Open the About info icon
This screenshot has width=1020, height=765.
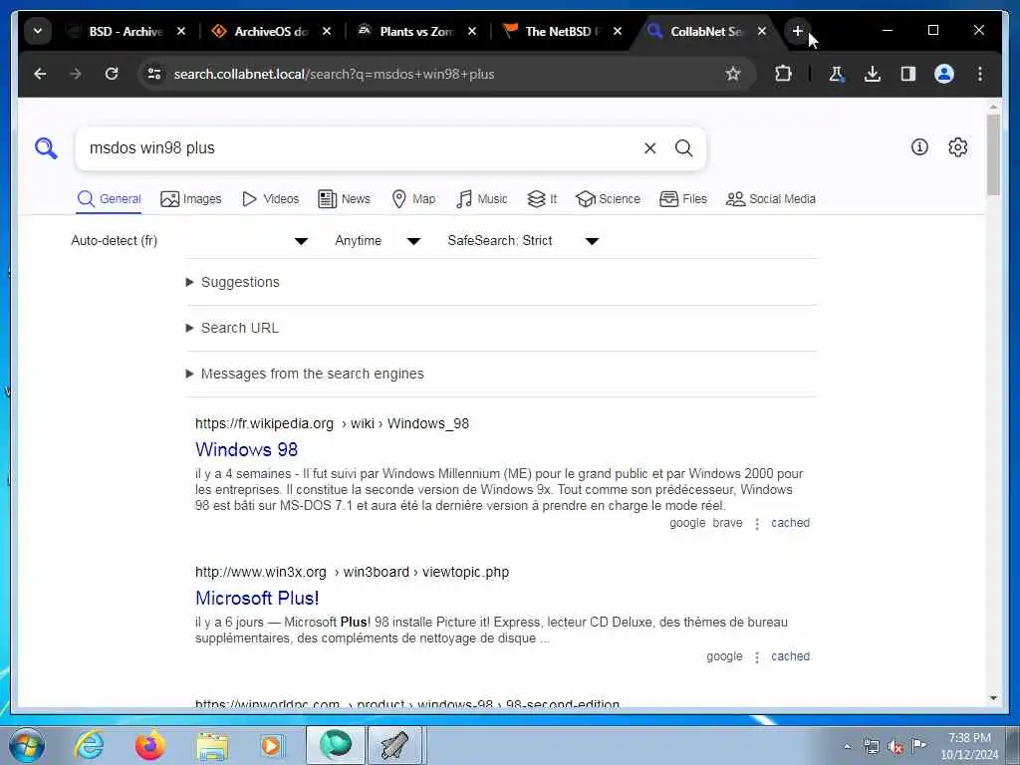[919, 147]
